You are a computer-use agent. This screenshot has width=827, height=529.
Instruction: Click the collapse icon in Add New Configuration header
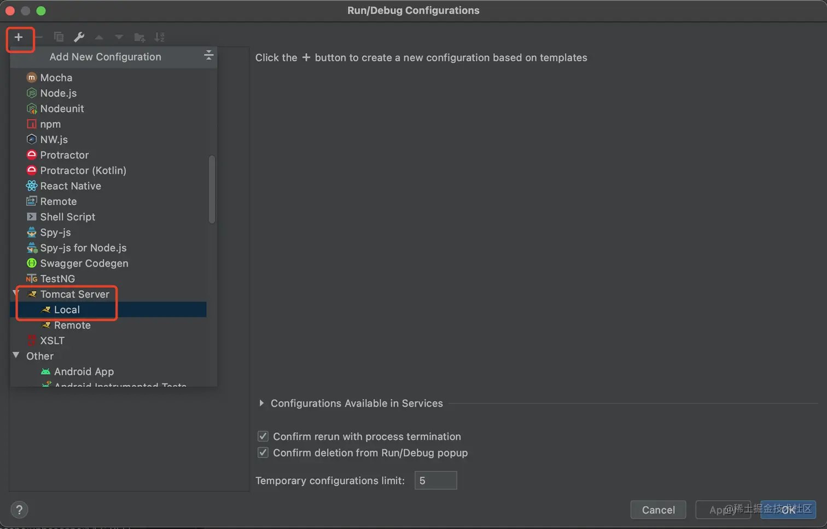pyautogui.click(x=208, y=55)
